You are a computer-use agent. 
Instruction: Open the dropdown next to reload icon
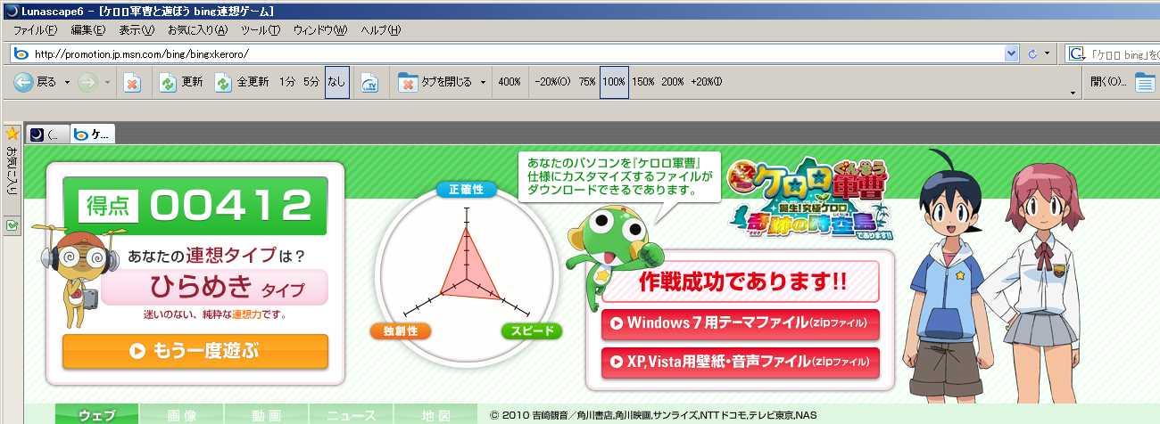point(1048,53)
